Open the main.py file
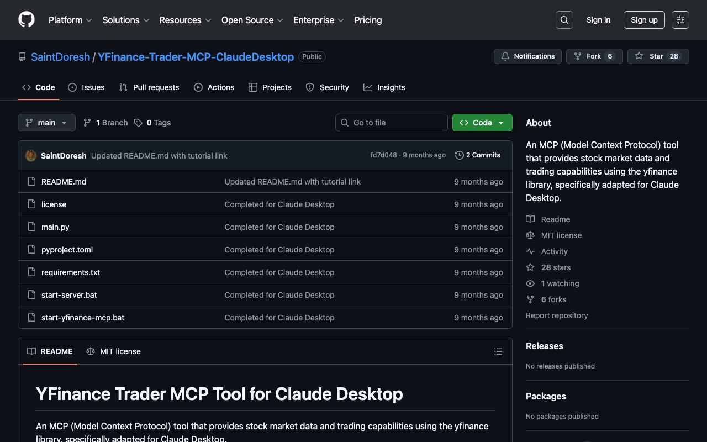 tap(55, 227)
